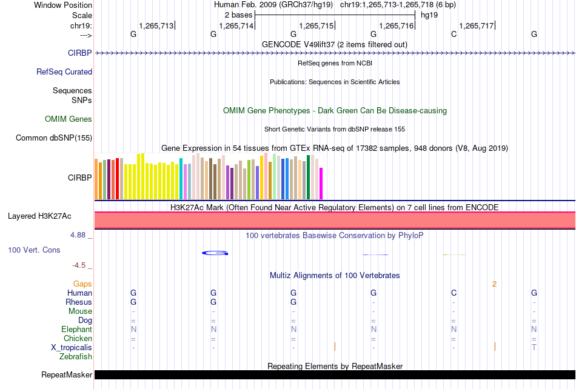576x389 pixels.
Task: Click the RepeatMasker track label
Action: pos(67,374)
